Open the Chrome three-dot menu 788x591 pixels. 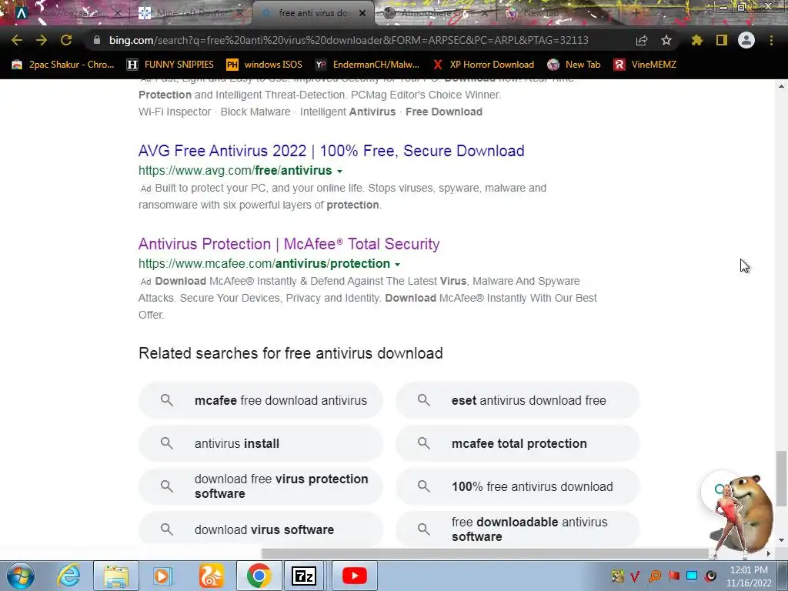[x=771, y=40]
